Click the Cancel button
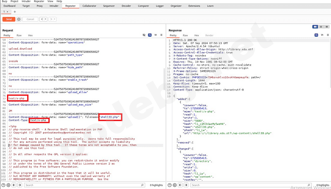The image size is (331, 189). click(x=30, y=19)
